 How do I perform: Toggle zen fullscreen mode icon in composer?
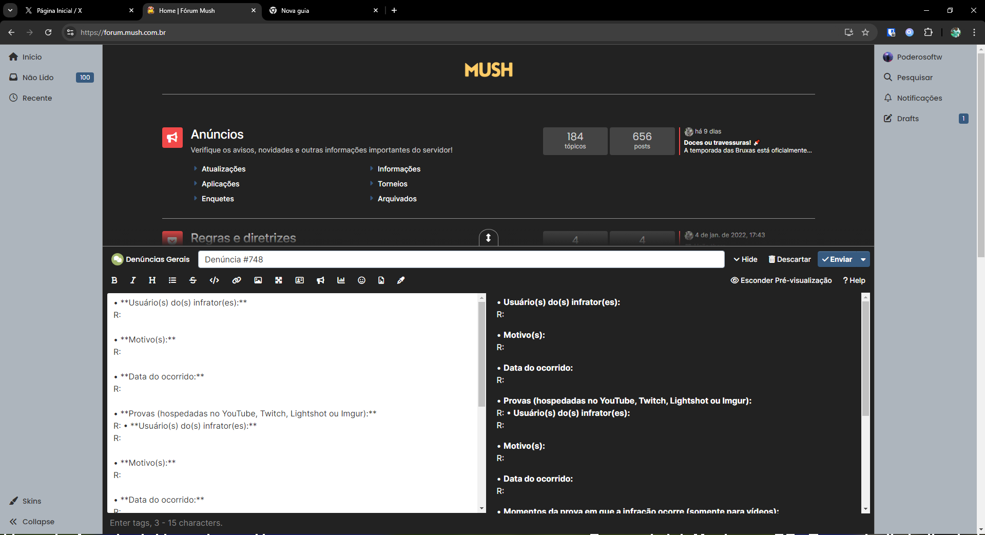[279, 280]
